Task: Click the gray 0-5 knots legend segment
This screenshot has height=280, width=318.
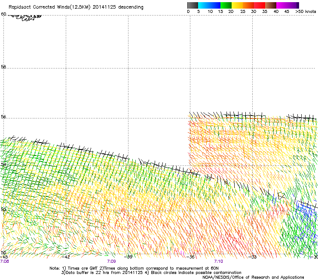Action: click(193, 5)
